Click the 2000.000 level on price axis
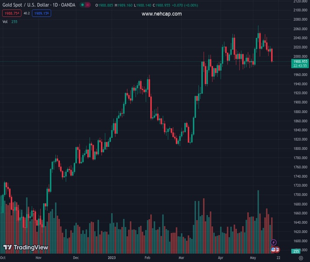 pyautogui.click(x=300, y=56)
